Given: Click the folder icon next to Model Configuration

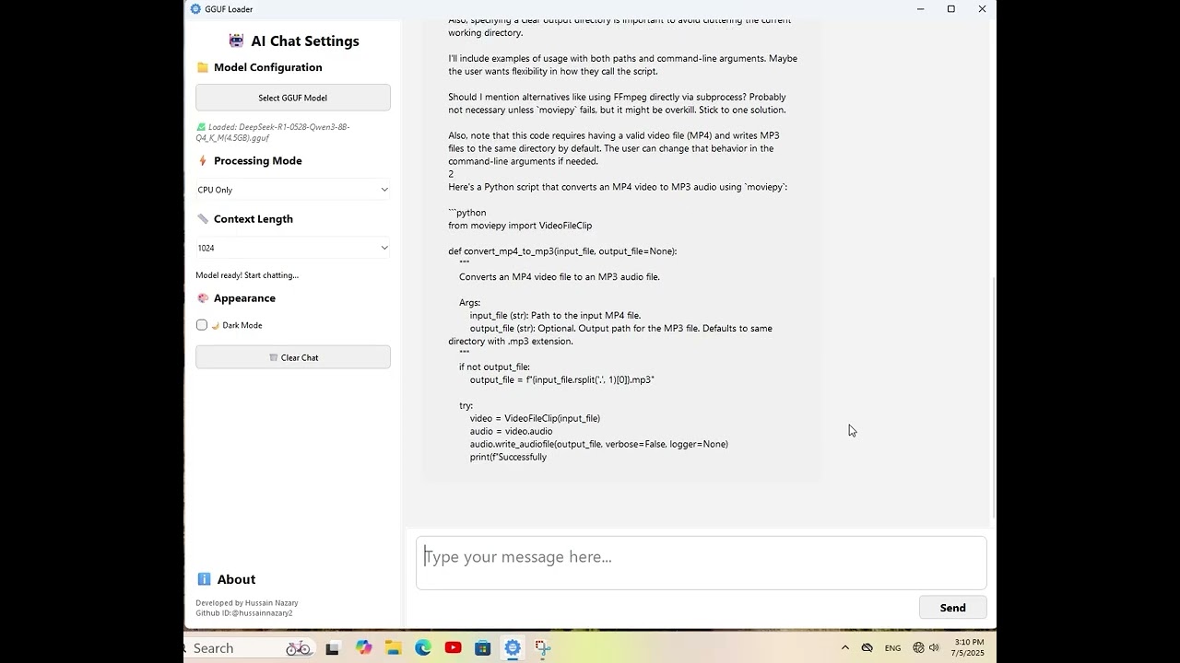Looking at the screenshot, I should pos(203,67).
